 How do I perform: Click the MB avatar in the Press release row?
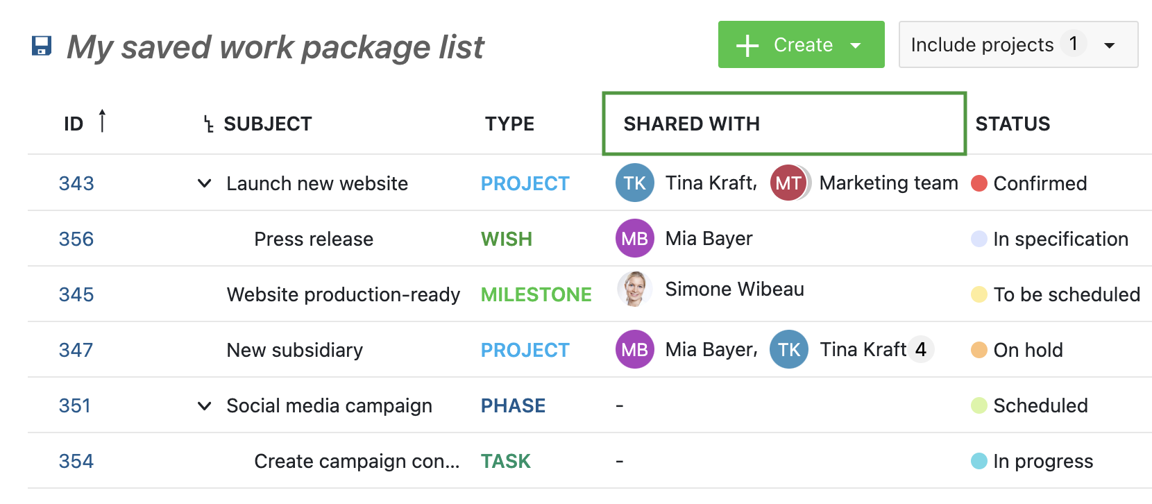[x=634, y=238]
